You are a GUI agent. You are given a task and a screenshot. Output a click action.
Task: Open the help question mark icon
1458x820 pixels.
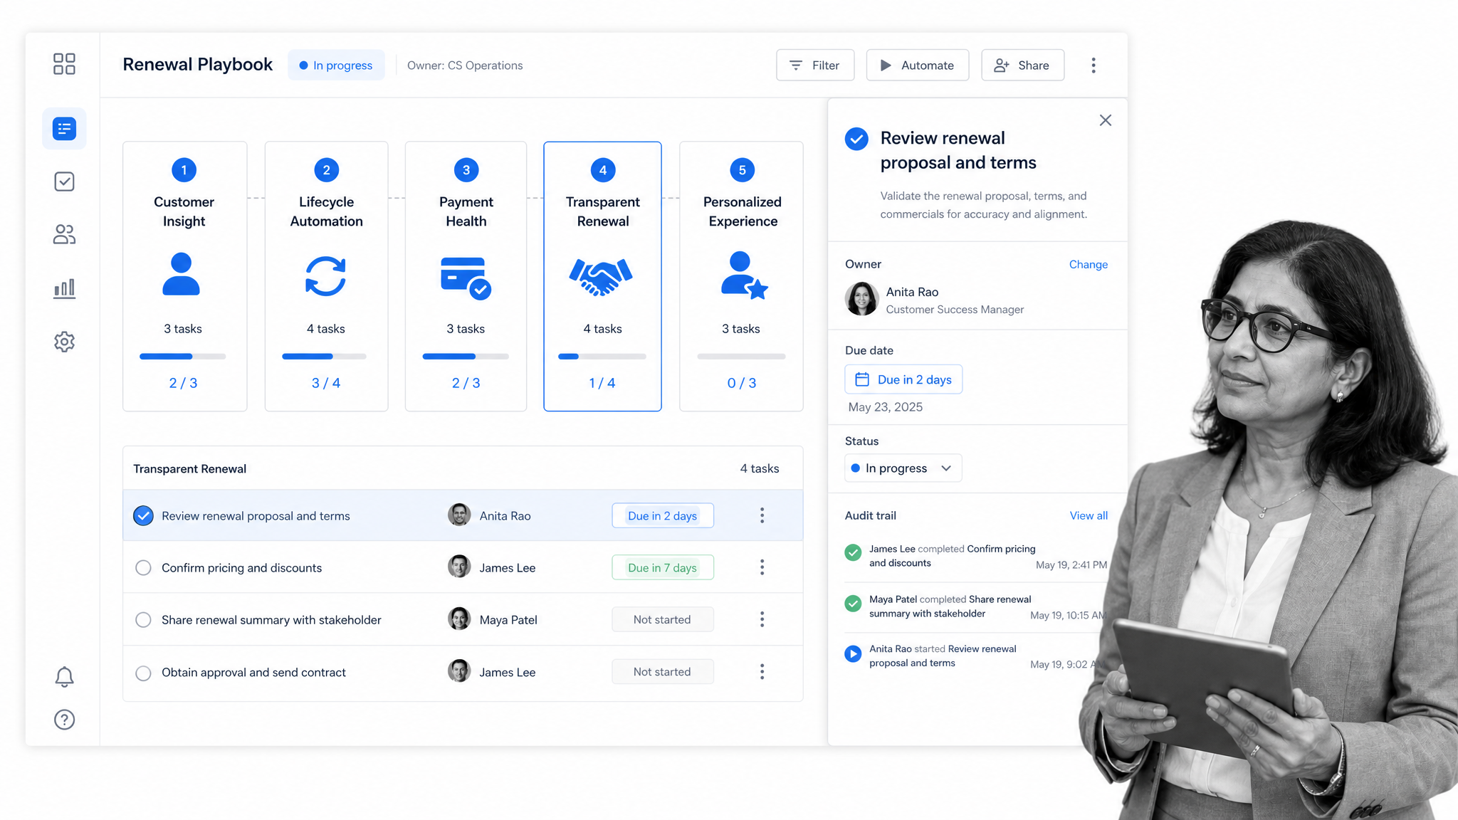(x=64, y=720)
